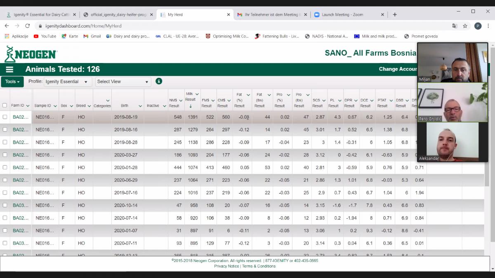Check the row born 2020-03-27
The height and width of the screenshot is (278, 495).
(x=5, y=155)
